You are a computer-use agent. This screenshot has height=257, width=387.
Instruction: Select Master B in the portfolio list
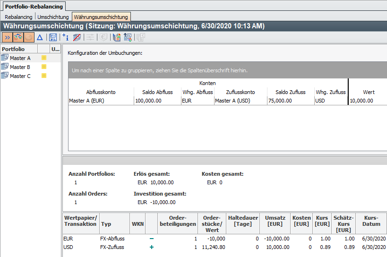tap(20, 67)
